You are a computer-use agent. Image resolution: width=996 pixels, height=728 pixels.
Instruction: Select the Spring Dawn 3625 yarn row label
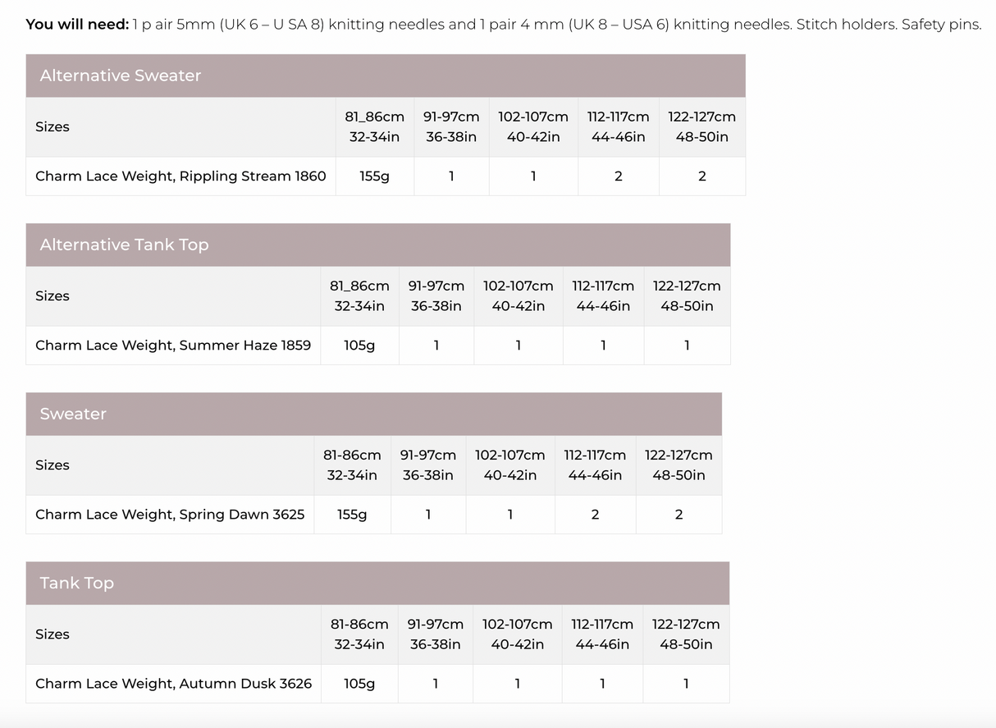click(x=170, y=515)
